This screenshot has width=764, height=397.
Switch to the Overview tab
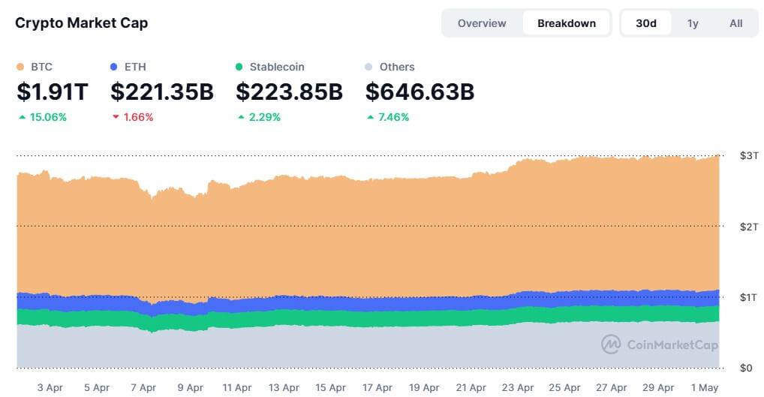[x=482, y=23]
